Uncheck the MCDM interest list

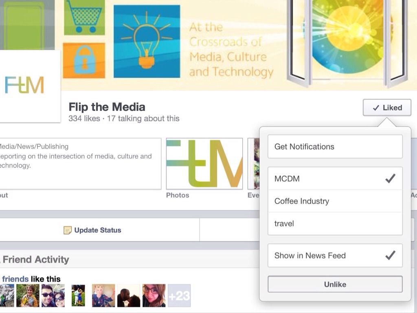[335, 179]
